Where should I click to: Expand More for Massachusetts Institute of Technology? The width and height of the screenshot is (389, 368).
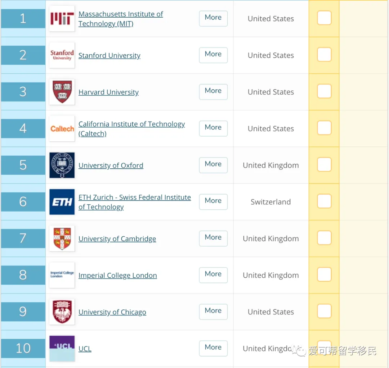(x=213, y=18)
